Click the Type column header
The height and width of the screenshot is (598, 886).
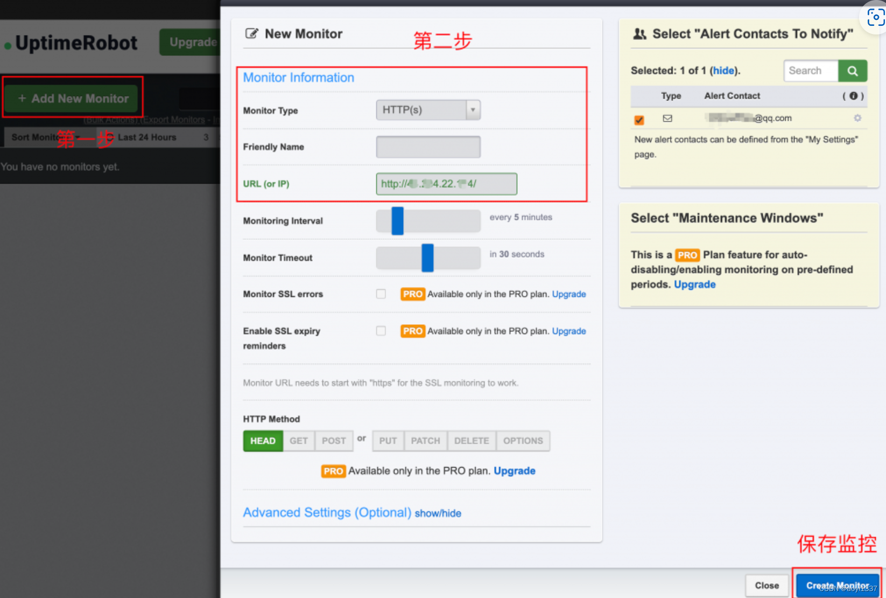click(x=671, y=96)
